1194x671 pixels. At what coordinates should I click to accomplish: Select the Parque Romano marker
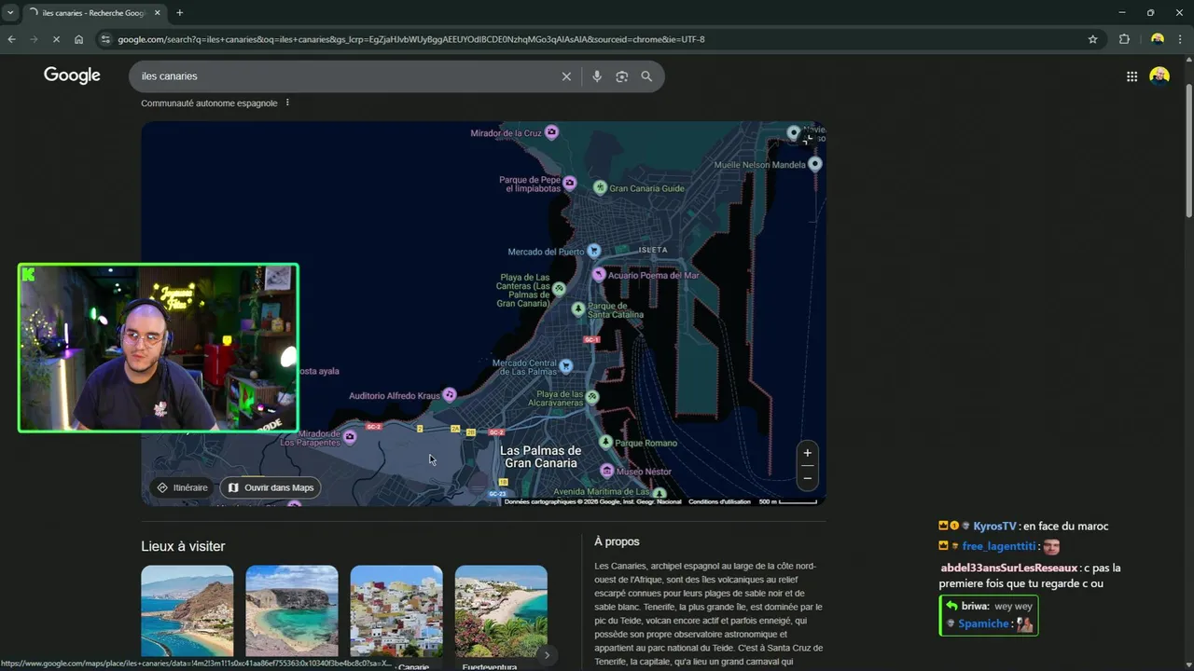click(x=605, y=442)
